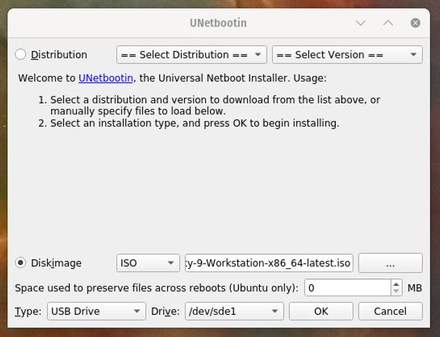Click the 'Type:' label
The height and width of the screenshot is (337, 440).
28,311
